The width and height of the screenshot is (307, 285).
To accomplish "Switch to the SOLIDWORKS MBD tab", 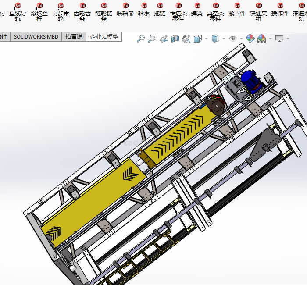I will 36,36.
